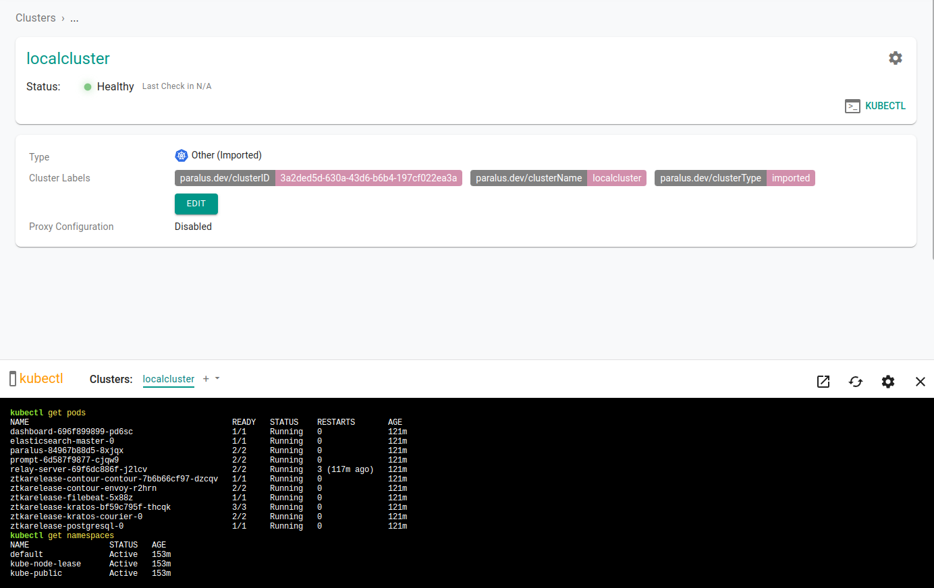934x588 pixels.
Task: Click the 'kubectl get namespaces' command line
Action: [x=62, y=535]
